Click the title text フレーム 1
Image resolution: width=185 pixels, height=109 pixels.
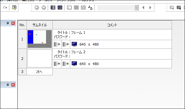pos(78,33)
